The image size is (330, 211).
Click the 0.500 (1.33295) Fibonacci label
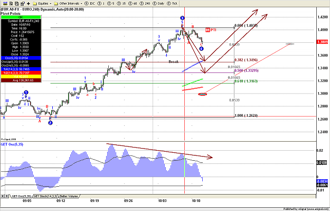pos(246,70)
